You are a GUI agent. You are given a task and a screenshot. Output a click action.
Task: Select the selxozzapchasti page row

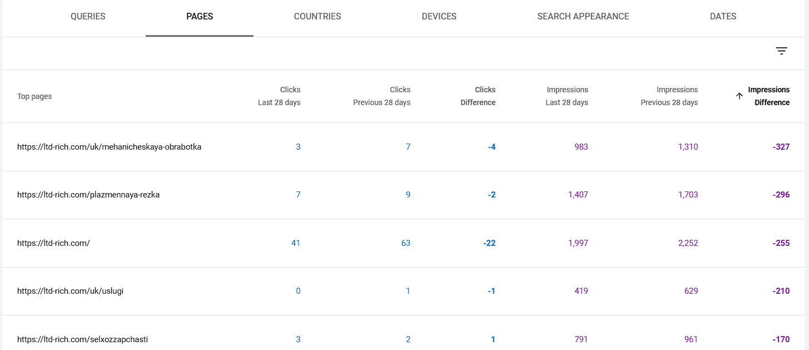(82, 339)
